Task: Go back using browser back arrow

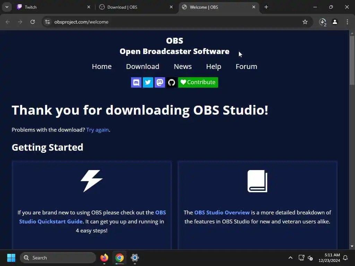Action: tap(8, 22)
